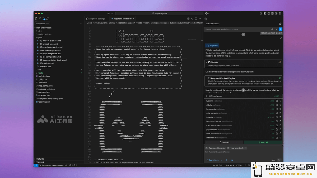The width and height of the screenshot is (317, 178).
Task: Click Ln 13, Col 1 in status bar
Action: point(218,165)
